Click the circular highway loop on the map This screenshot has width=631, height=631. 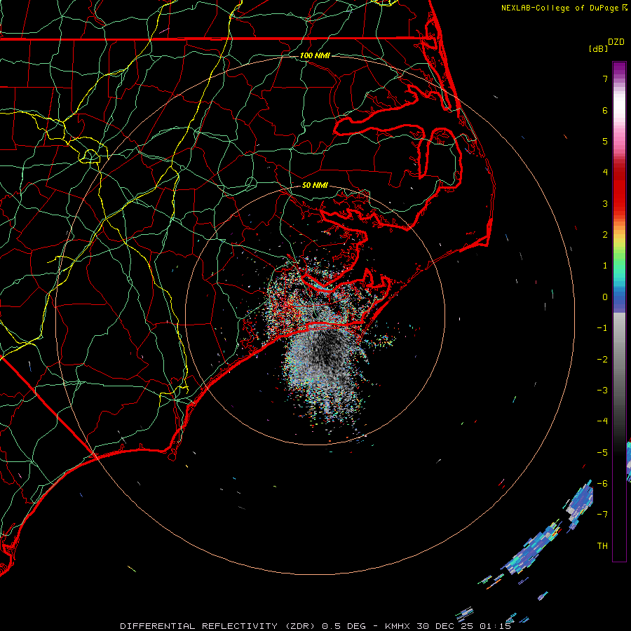90,156
